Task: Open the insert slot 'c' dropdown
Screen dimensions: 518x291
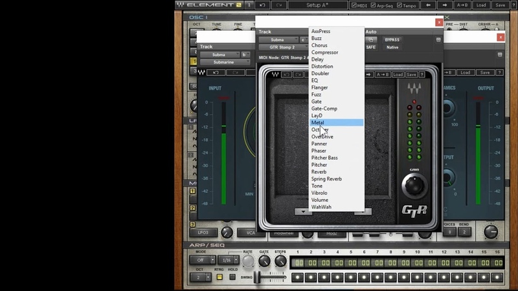Action: pos(304,39)
